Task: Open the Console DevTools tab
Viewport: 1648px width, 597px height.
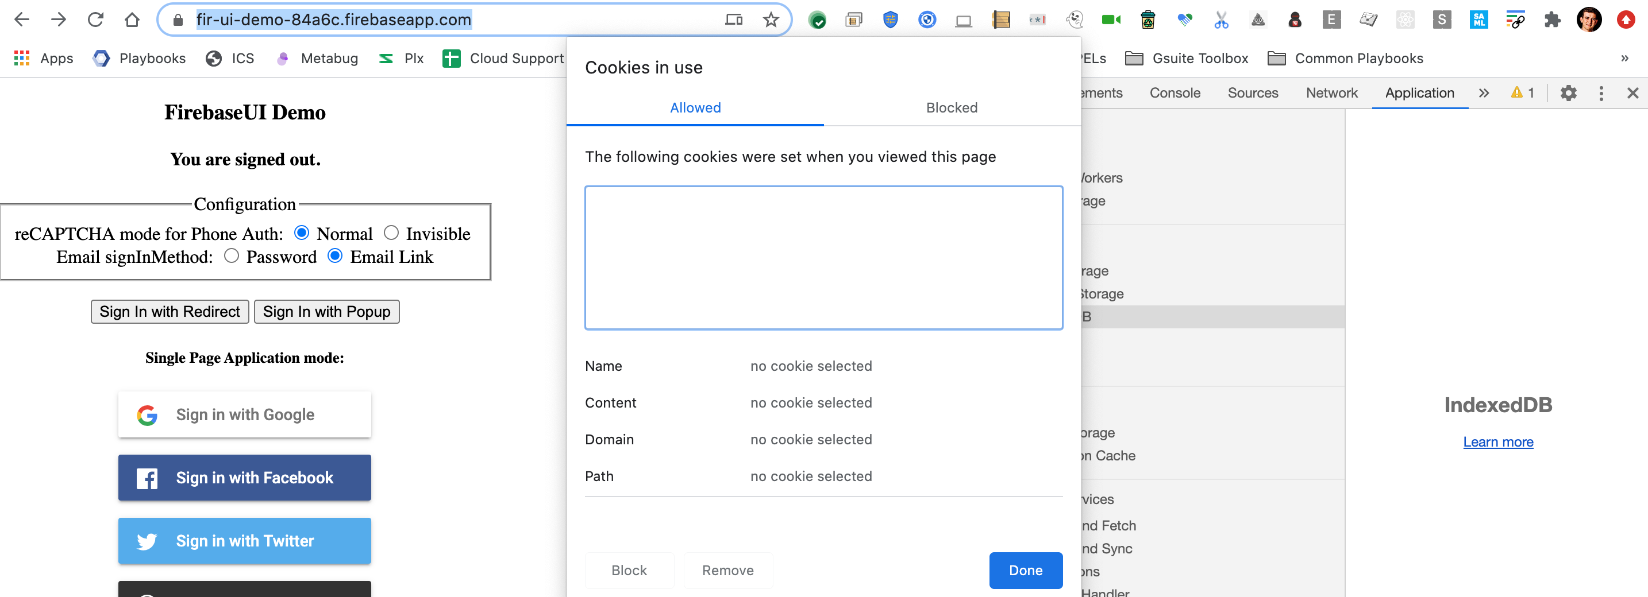Action: coord(1175,94)
